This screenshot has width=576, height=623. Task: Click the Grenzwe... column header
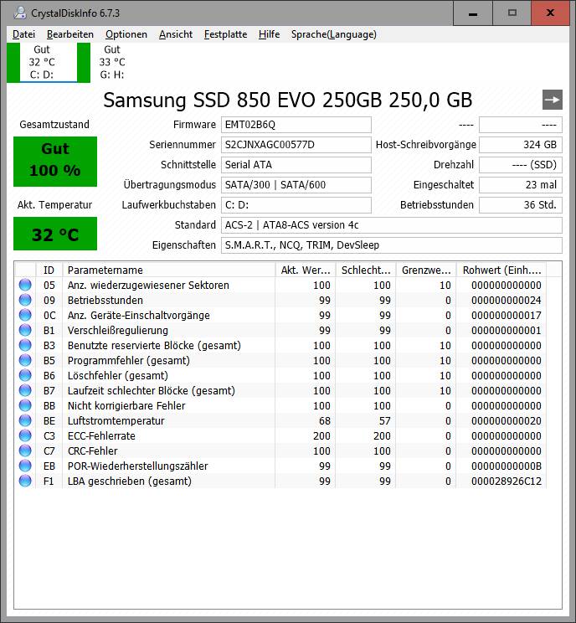click(x=426, y=270)
